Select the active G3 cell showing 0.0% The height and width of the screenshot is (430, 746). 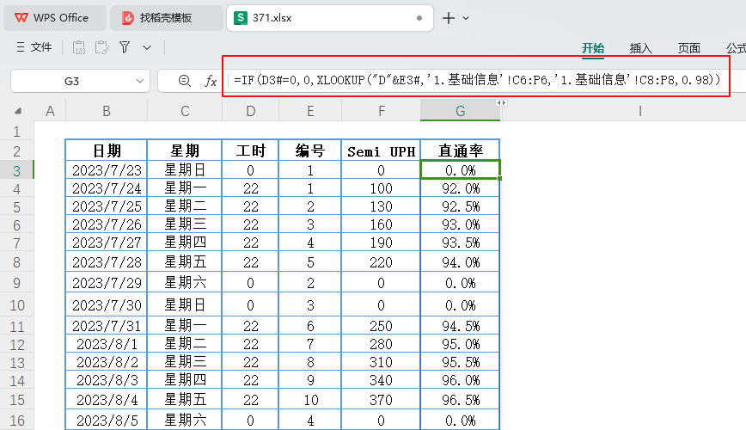(460, 170)
